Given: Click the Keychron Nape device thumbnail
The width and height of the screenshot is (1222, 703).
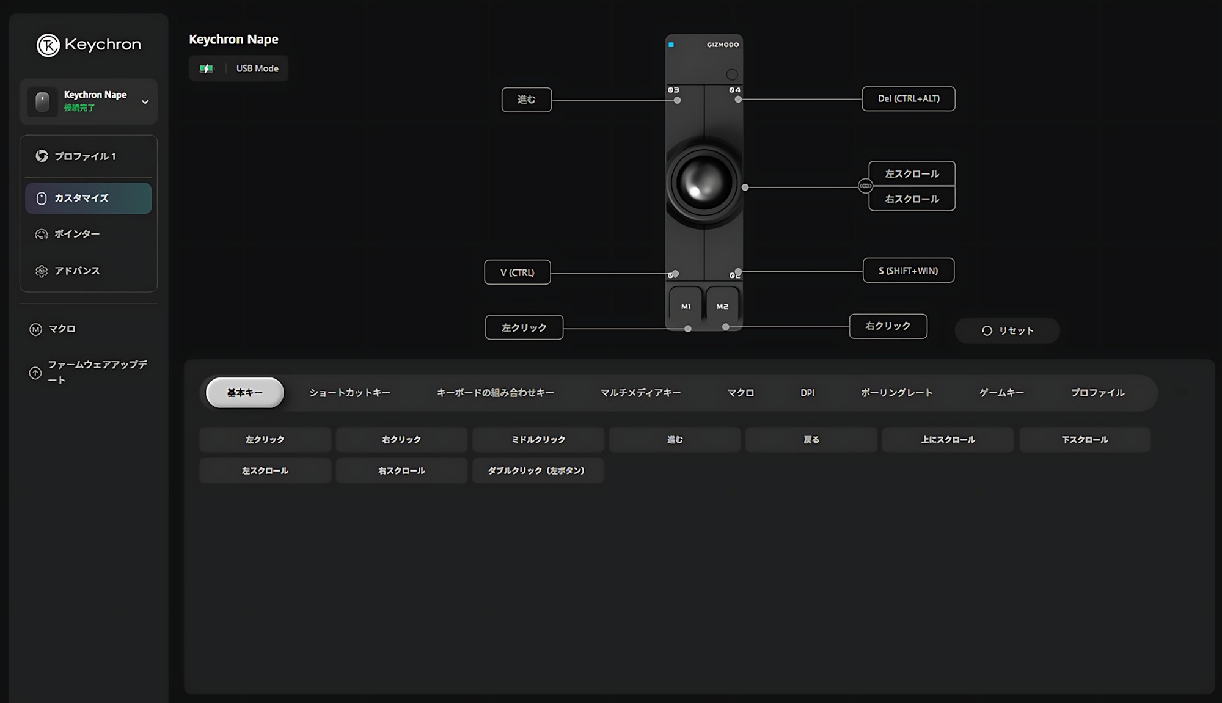Looking at the screenshot, I should coord(42,101).
